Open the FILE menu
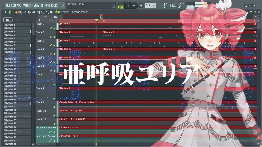The height and width of the screenshot is (147, 262). [x=8, y=5]
